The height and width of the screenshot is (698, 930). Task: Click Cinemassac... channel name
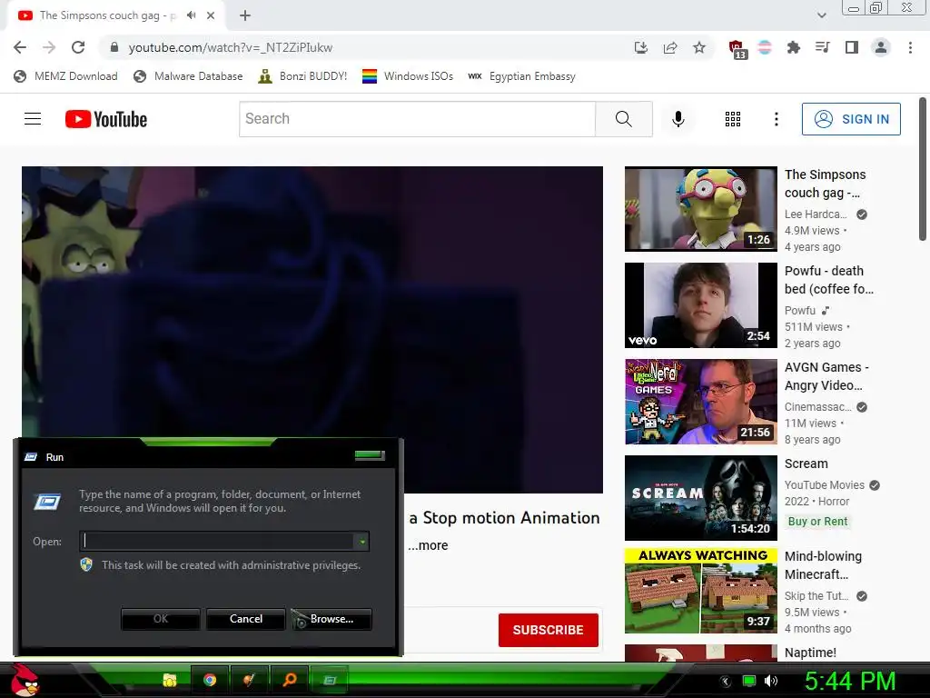[x=818, y=406]
